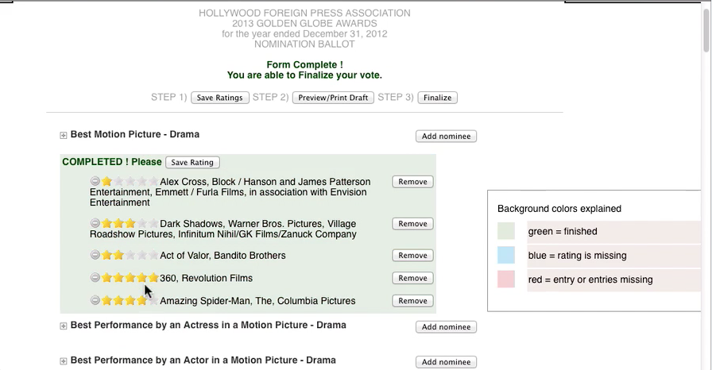Rate Dark Shadows five stars
The height and width of the screenshot is (370, 712).
tap(153, 224)
